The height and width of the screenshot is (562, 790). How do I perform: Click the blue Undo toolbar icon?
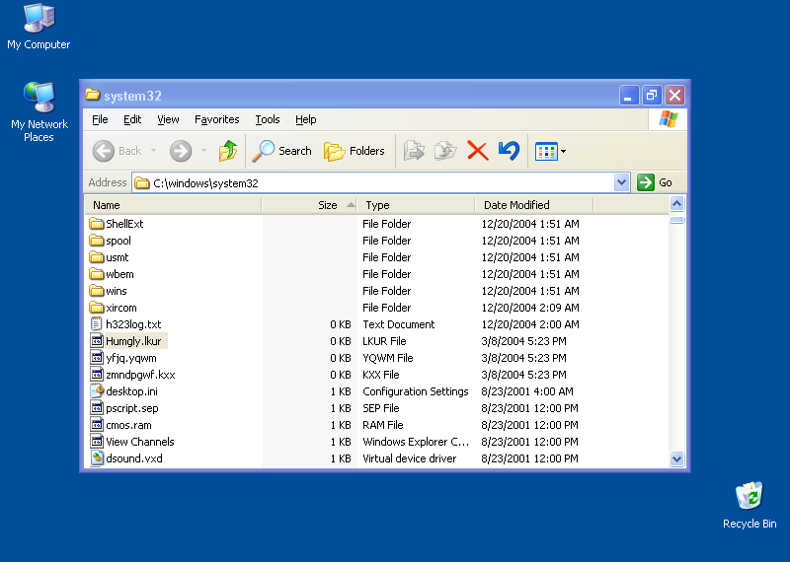(509, 151)
